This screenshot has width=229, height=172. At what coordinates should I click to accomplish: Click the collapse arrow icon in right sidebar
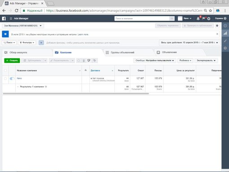(x=225, y=26)
